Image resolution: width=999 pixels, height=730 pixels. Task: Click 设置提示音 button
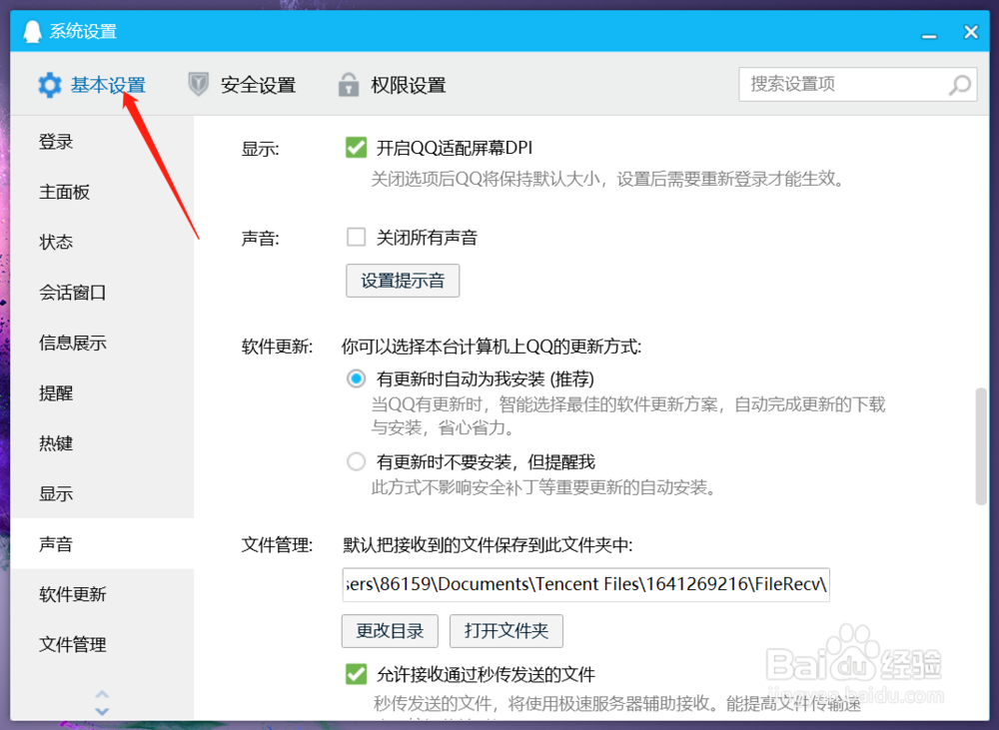[x=403, y=281]
